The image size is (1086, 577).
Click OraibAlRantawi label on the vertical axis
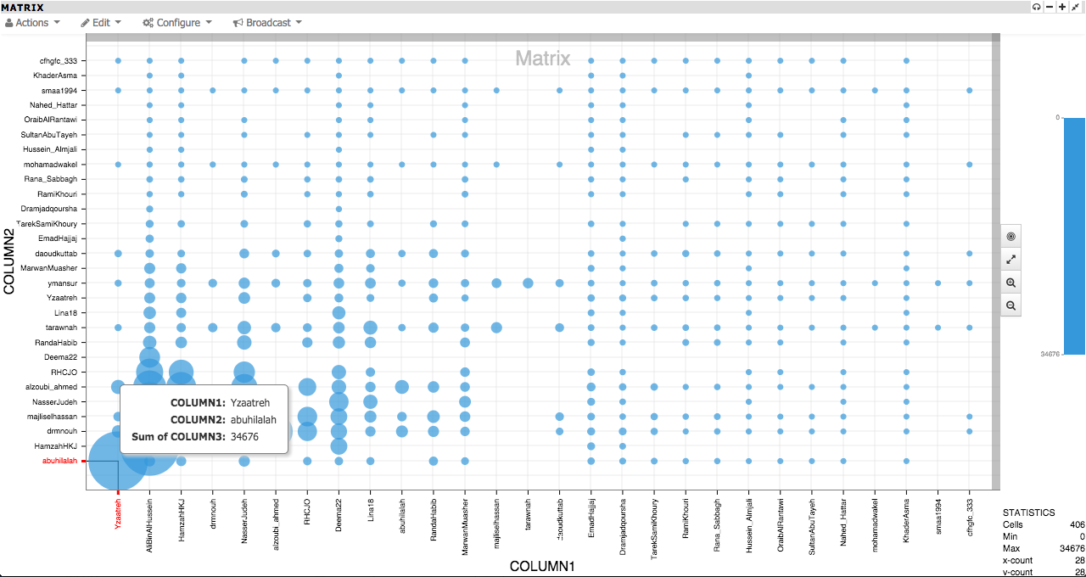coord(52,120)
